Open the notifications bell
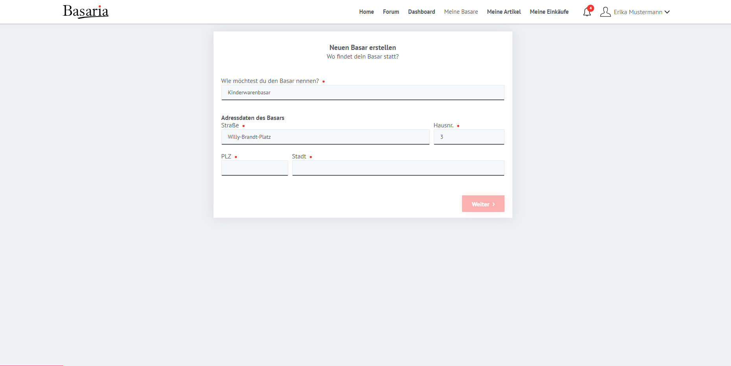 [587, 12]
